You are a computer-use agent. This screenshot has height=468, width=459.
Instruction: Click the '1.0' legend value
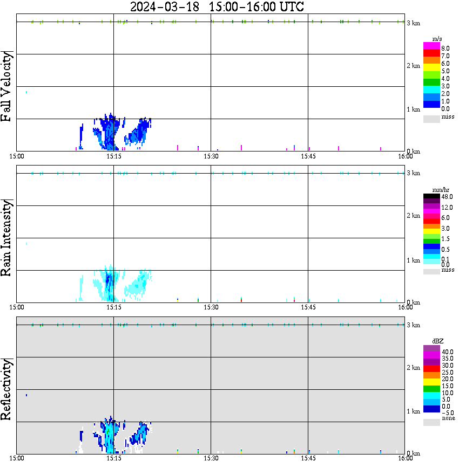(x=446, y=101)
